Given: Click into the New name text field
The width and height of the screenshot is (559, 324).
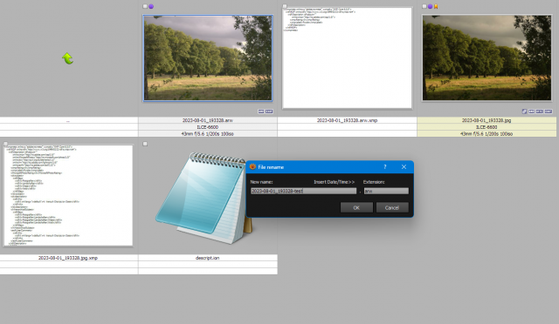Looking at the screenshot, I should pos(303,191).
